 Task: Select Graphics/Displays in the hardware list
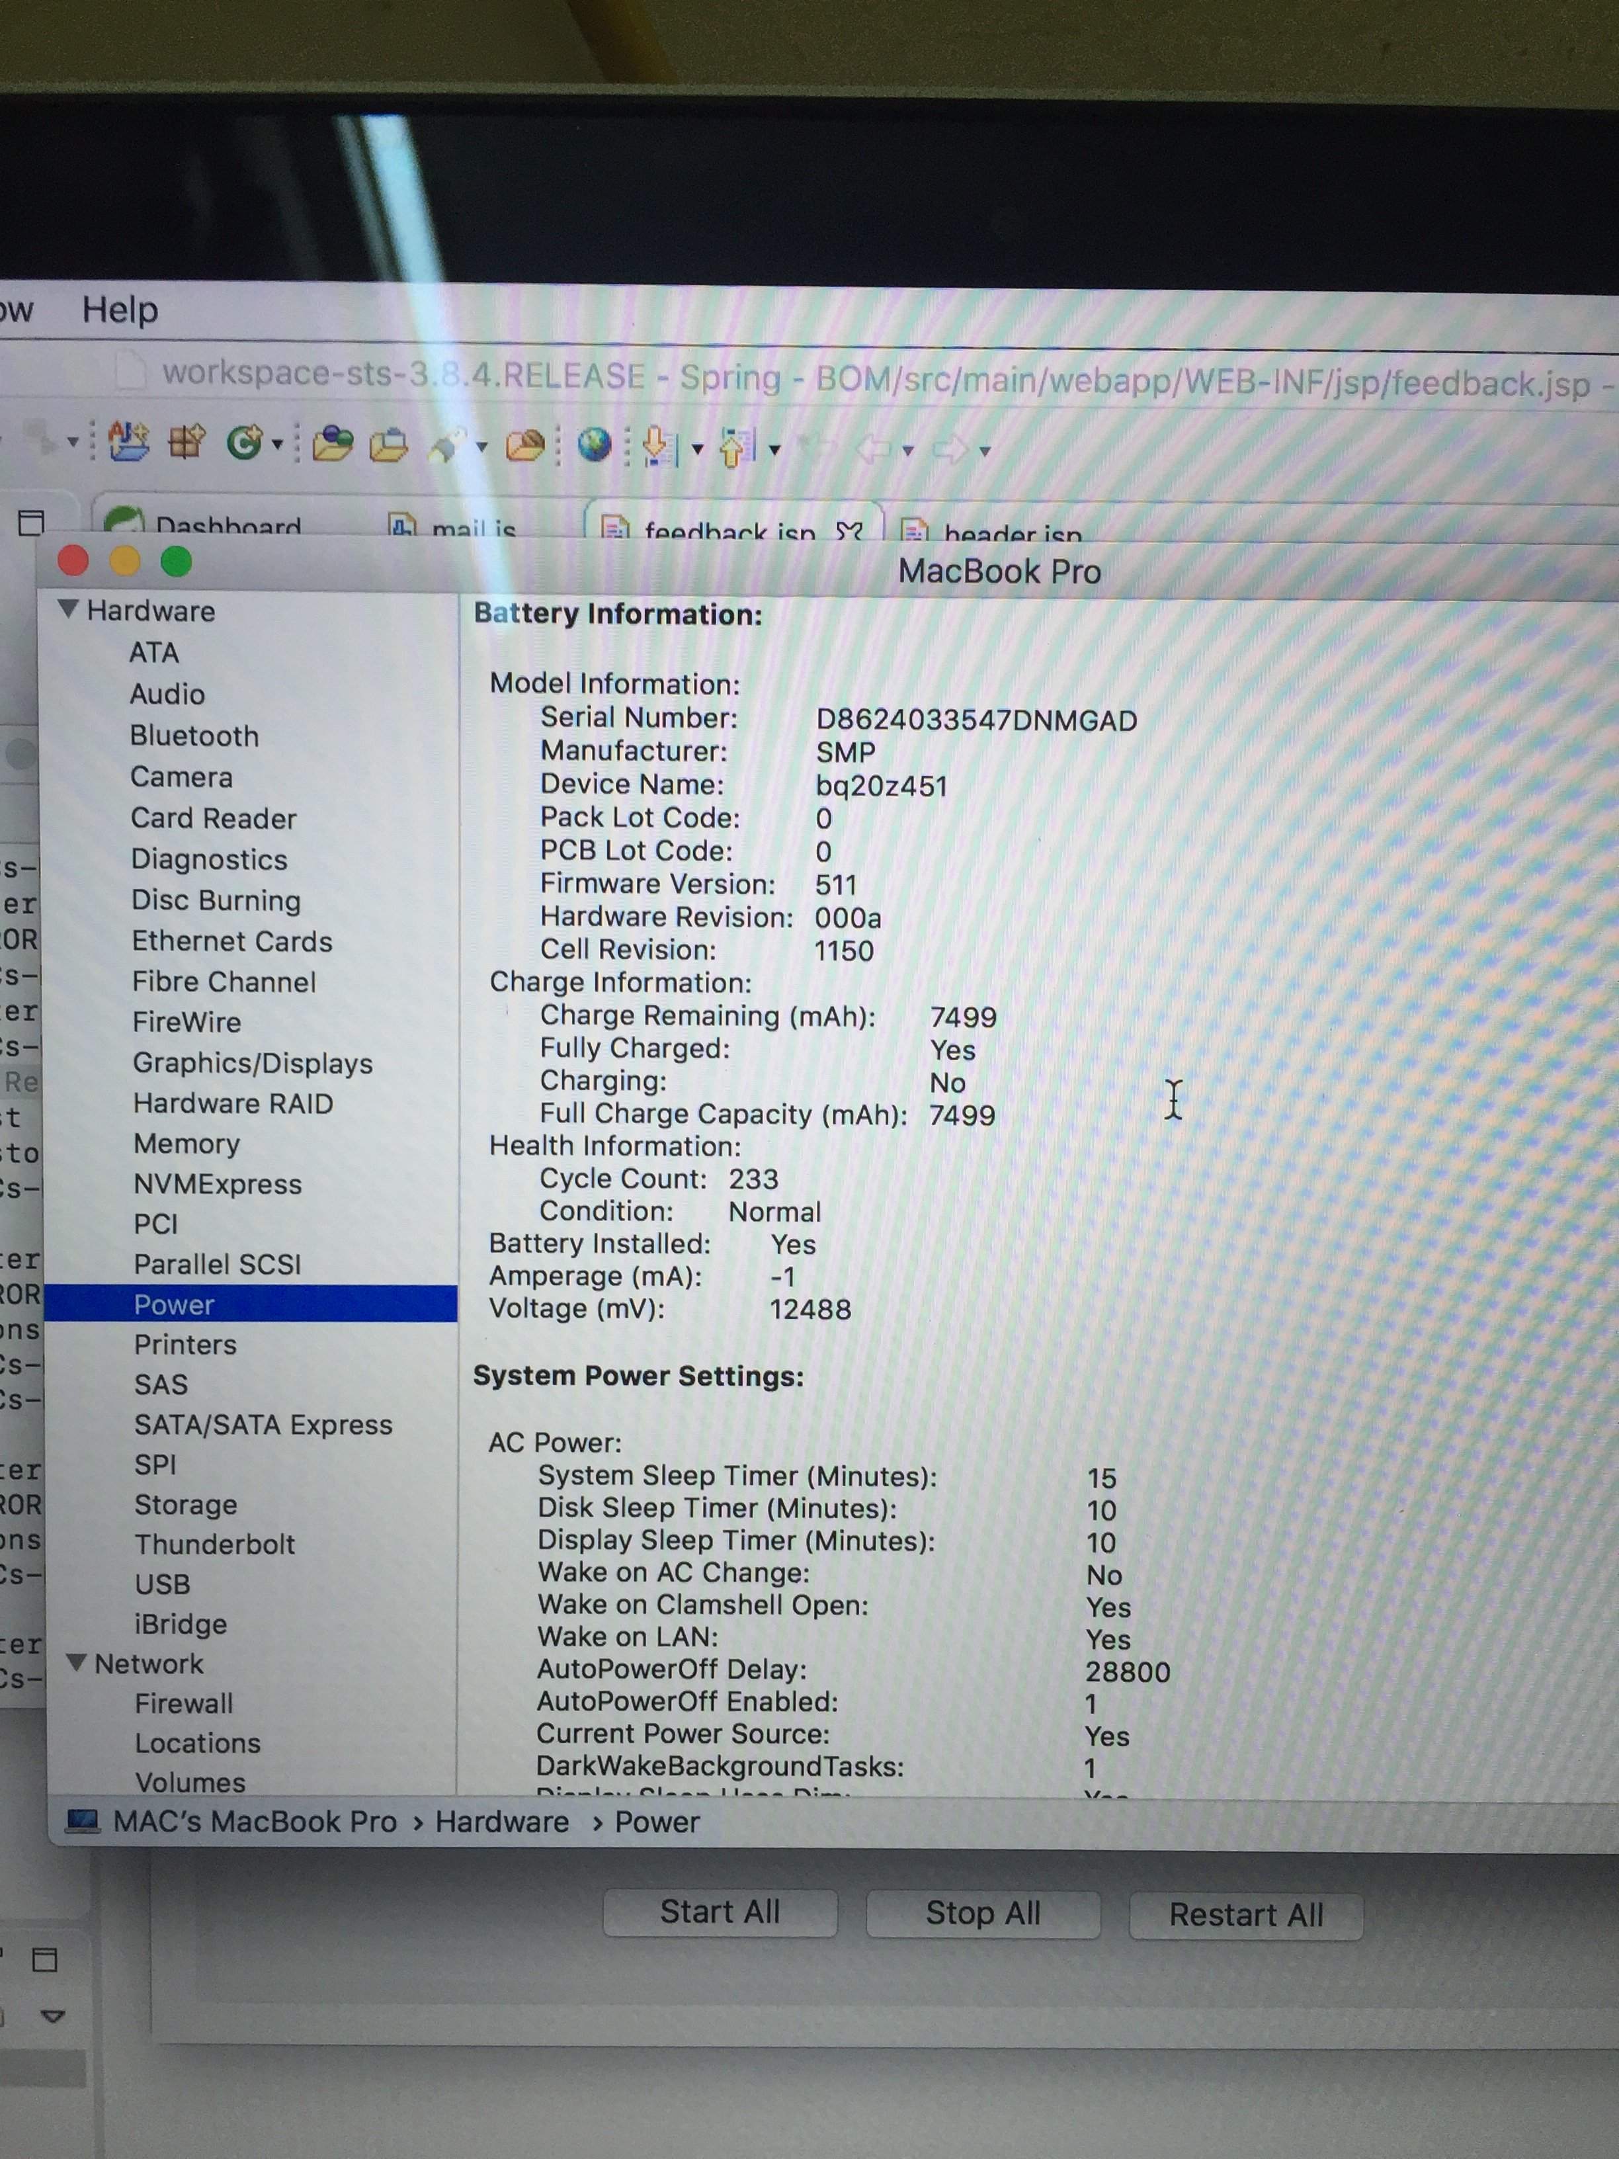253,1063
